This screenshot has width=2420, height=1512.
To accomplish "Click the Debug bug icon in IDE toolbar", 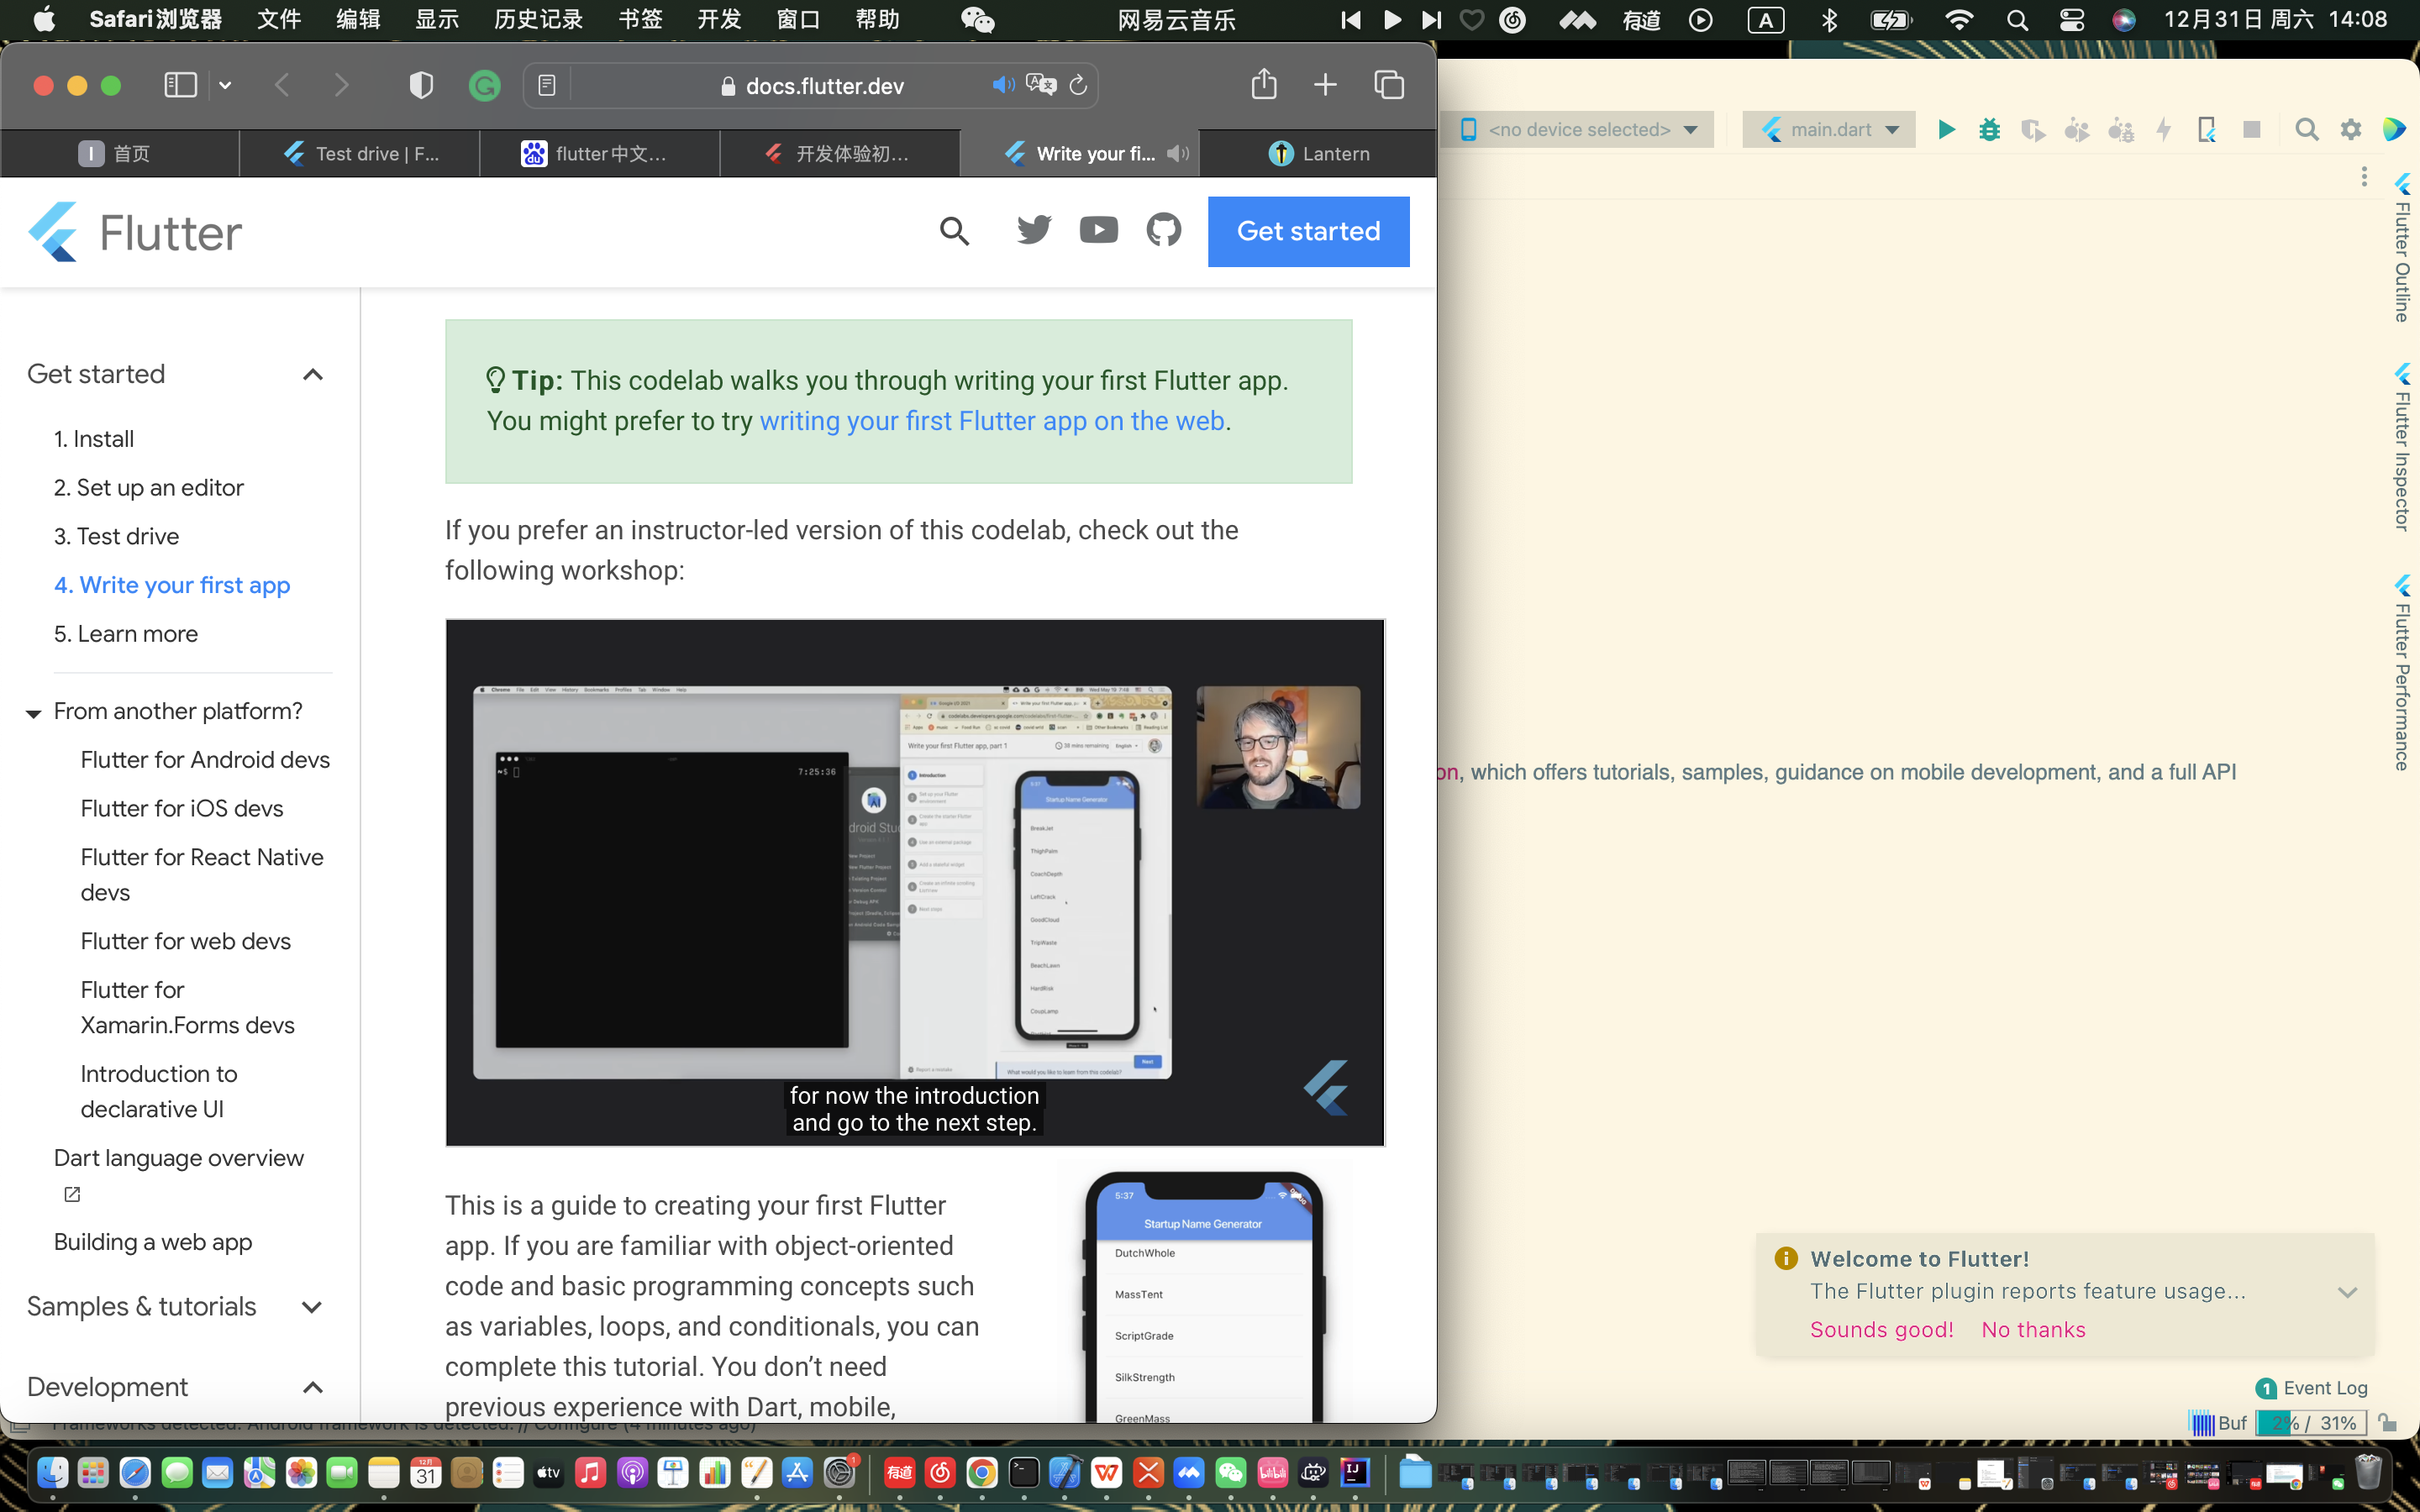I will [x=1989, y=130].
